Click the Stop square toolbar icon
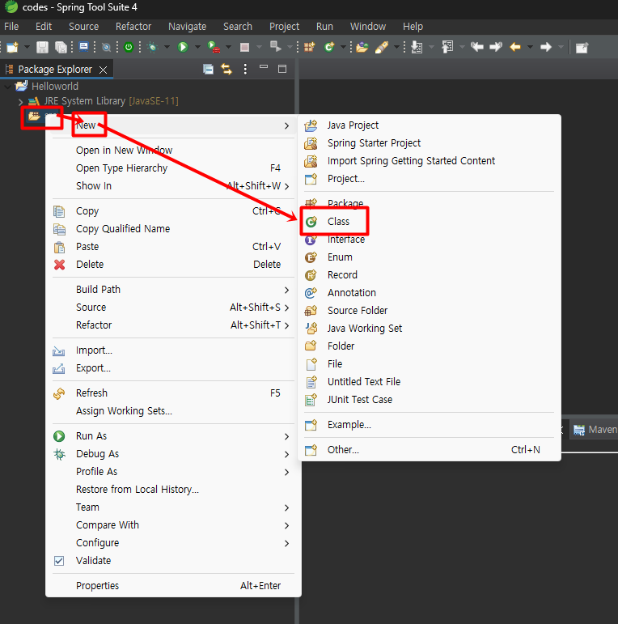Image resolution: width=618 pixels, height=624 pixels. tap(244, 48)
